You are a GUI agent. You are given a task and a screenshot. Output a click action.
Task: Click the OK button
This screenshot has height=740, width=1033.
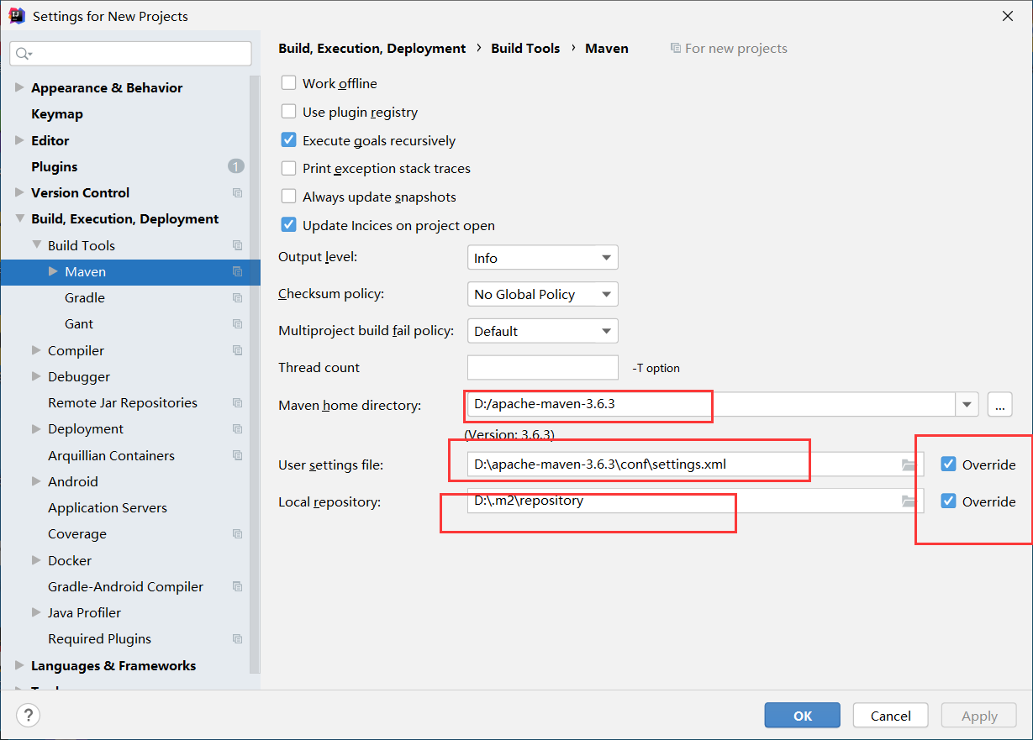coord(802,716)
